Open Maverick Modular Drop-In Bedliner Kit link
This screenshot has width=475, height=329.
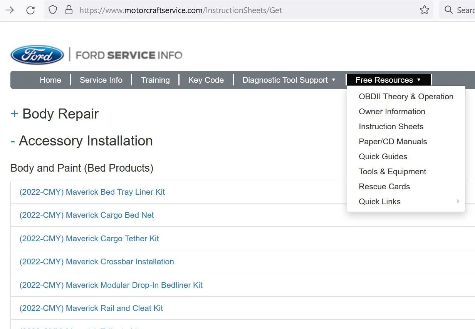point(111,285)
